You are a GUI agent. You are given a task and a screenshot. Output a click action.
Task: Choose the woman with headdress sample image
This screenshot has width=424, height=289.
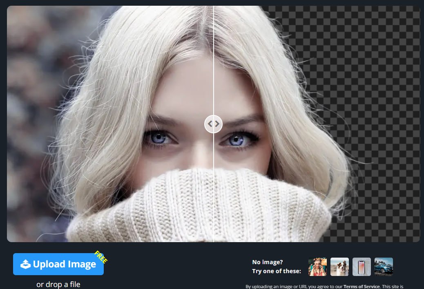coord(317,267)
